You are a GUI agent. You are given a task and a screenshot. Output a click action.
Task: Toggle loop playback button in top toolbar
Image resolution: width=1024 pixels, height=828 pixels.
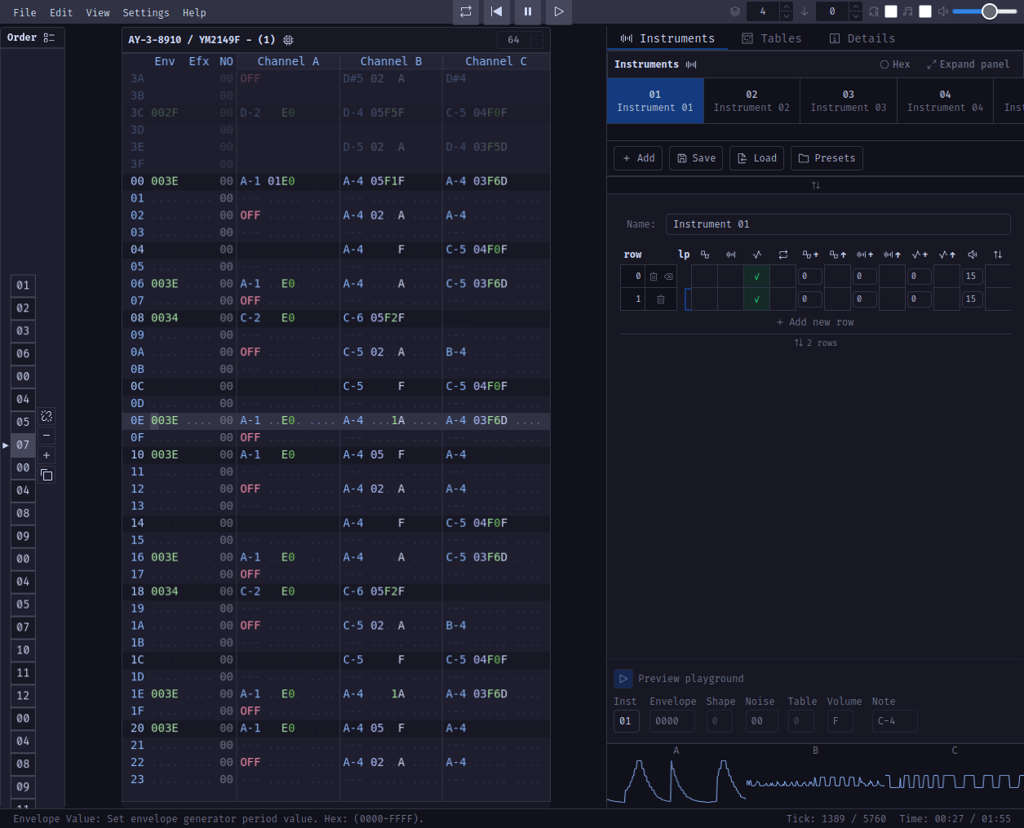(x=466, y=11)
